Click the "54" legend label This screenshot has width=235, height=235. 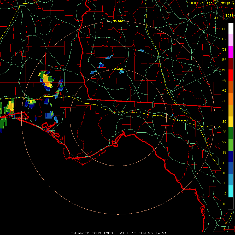224,60
